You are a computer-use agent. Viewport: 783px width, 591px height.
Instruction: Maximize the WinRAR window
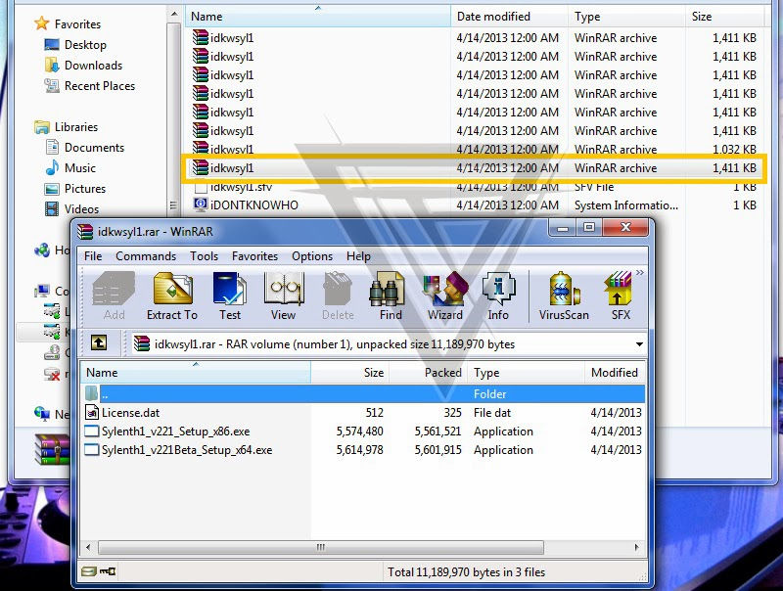(589, 227)
